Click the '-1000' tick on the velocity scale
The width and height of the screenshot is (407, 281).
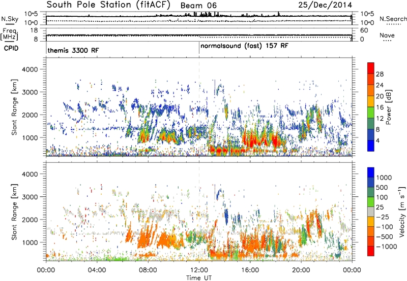tap(386, 247)
